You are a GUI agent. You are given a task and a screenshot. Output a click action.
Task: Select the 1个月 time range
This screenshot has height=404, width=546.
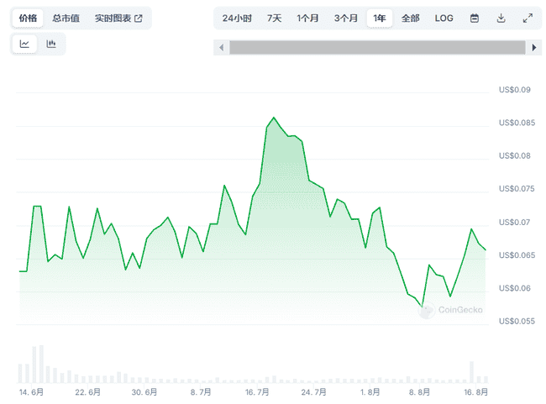coord(308,18)
